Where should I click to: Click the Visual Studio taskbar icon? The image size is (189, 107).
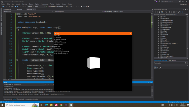point(66,105)
